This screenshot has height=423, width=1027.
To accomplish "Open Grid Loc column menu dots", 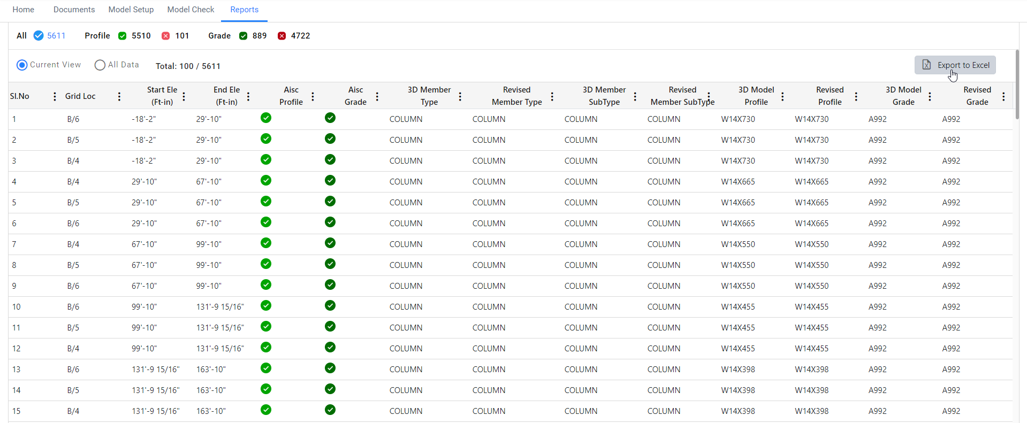I will coord(119,96).
